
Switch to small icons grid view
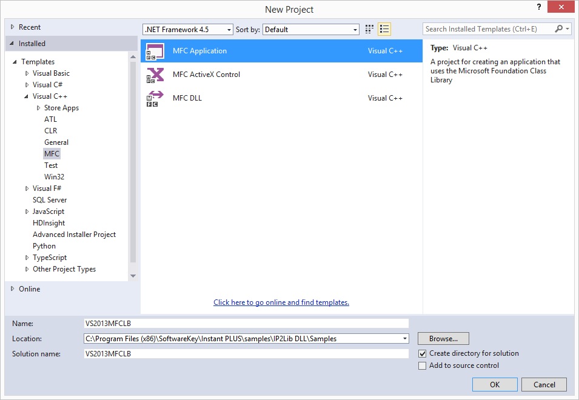[369, 29]
